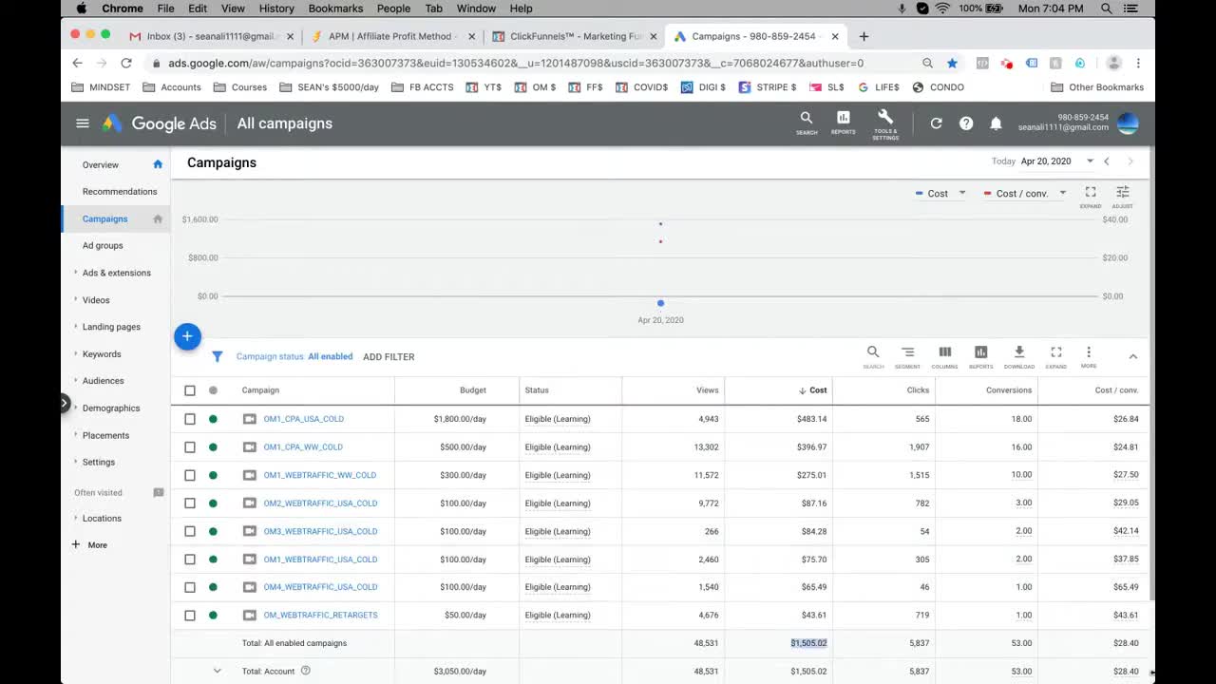Screen dimensions: 1216x684
Task: Click Chrome's back arrow
Action: pyautogui.click(x=77, y=63)
